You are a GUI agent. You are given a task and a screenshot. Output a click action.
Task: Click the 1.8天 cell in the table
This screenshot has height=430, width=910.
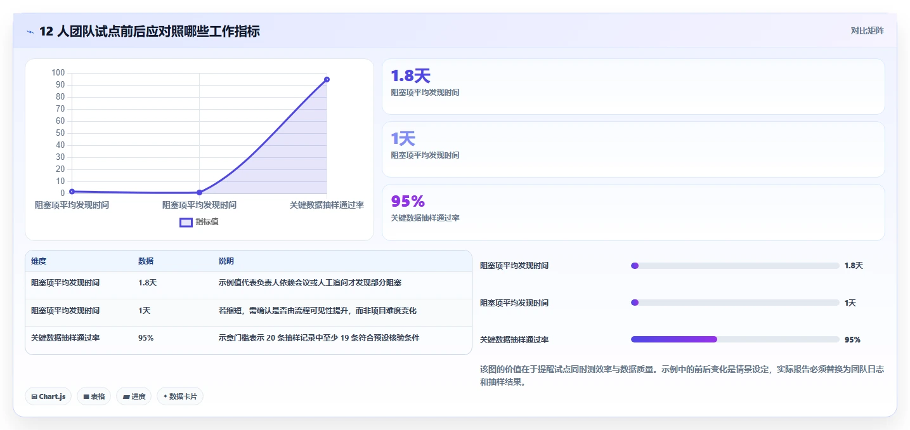tap(147, 283)
